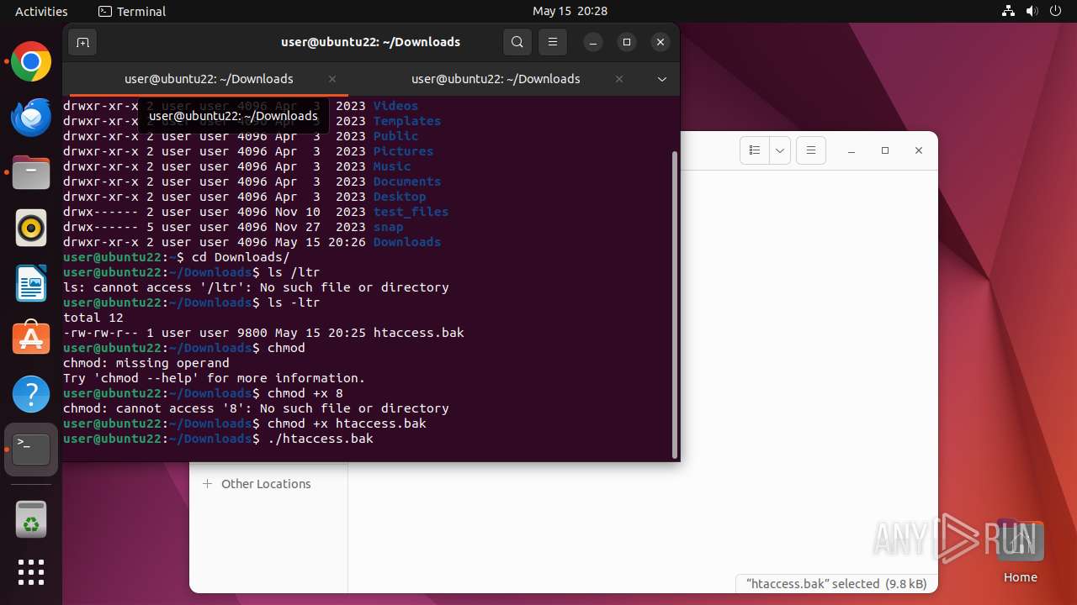1077x605 pixels.
Task: Open Help from the dock
Action: click(x=31, y=394)
